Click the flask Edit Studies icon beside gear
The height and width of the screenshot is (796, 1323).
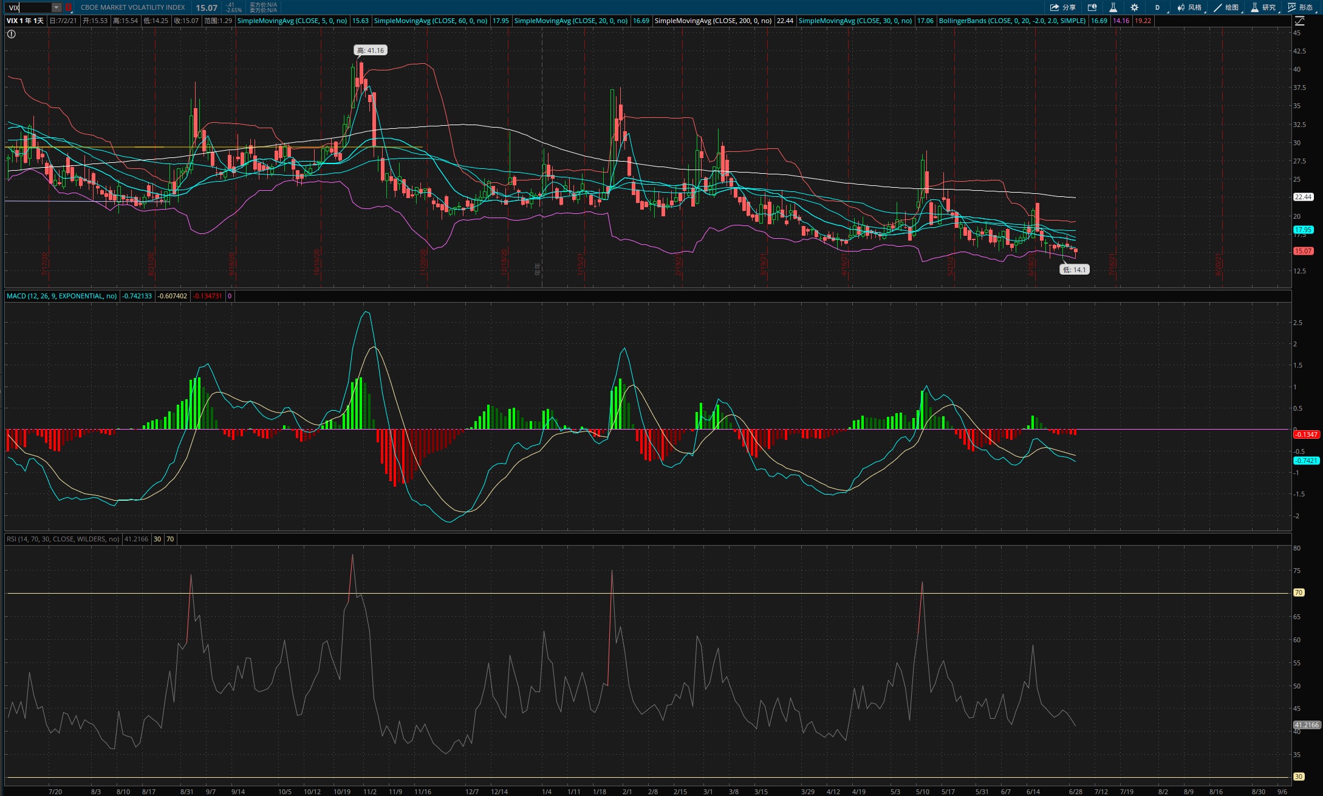[x=1113, y=7]
